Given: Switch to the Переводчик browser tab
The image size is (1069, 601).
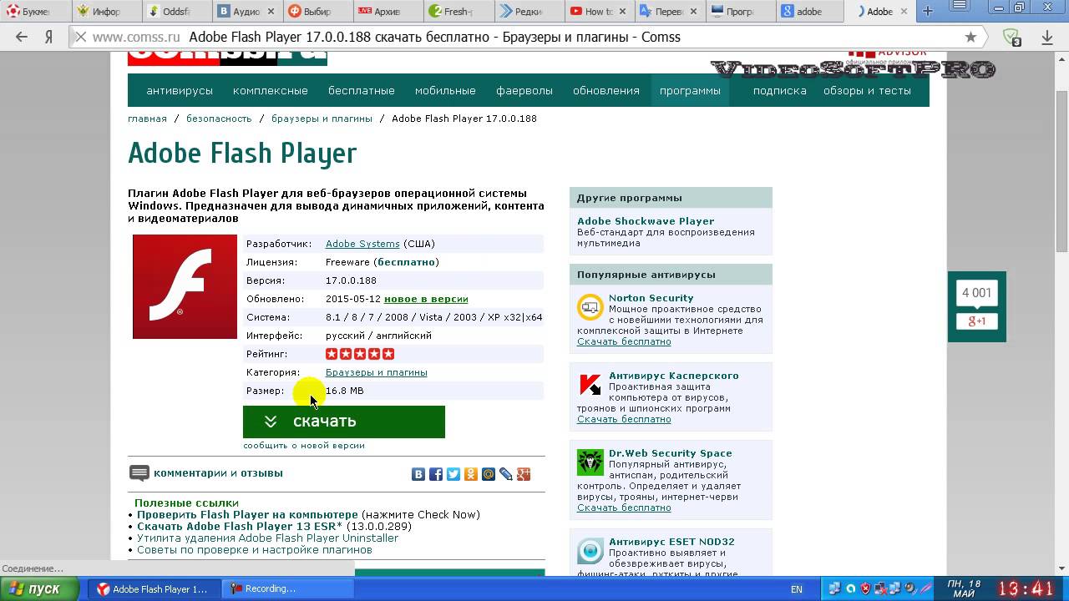Looking at the screenshot, I should tap(669, 12).
